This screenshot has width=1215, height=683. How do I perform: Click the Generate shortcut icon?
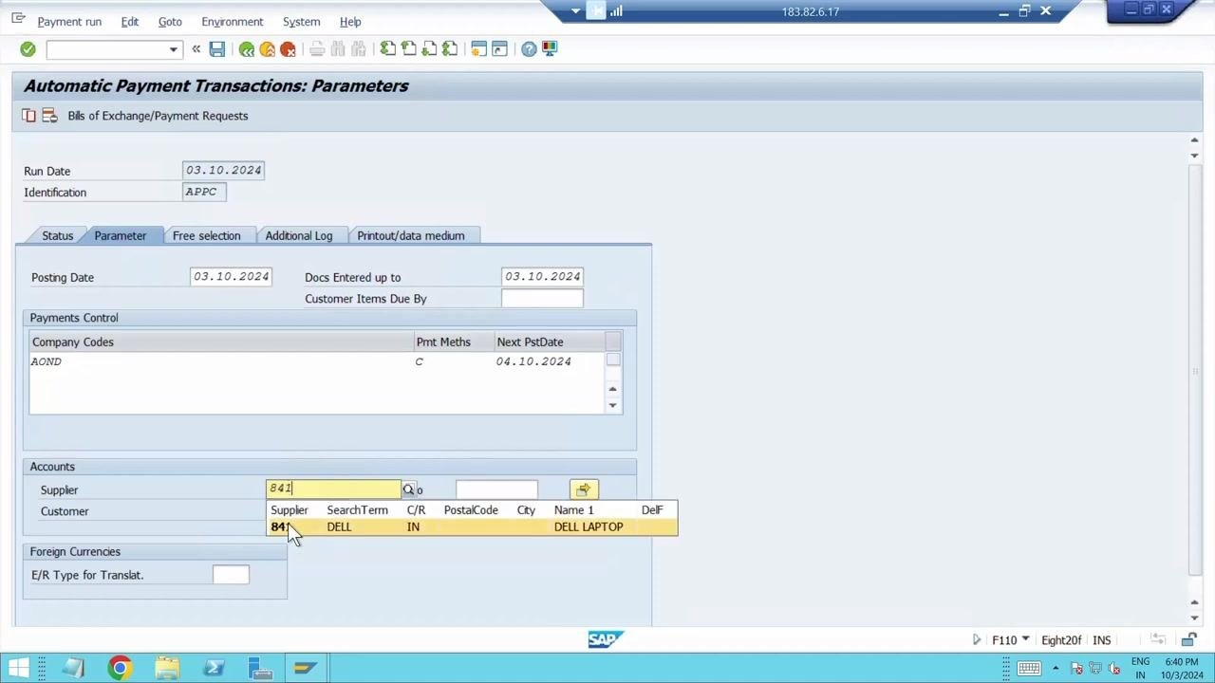pyautogui.click(x=500, y=49)
